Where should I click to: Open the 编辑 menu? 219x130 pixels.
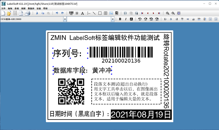[x=10, y=8]
